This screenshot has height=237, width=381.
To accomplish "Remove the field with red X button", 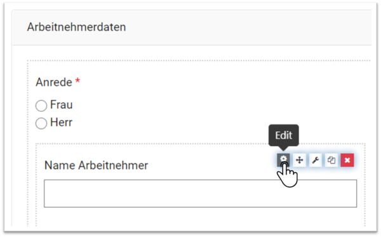I will coord(347,160).
